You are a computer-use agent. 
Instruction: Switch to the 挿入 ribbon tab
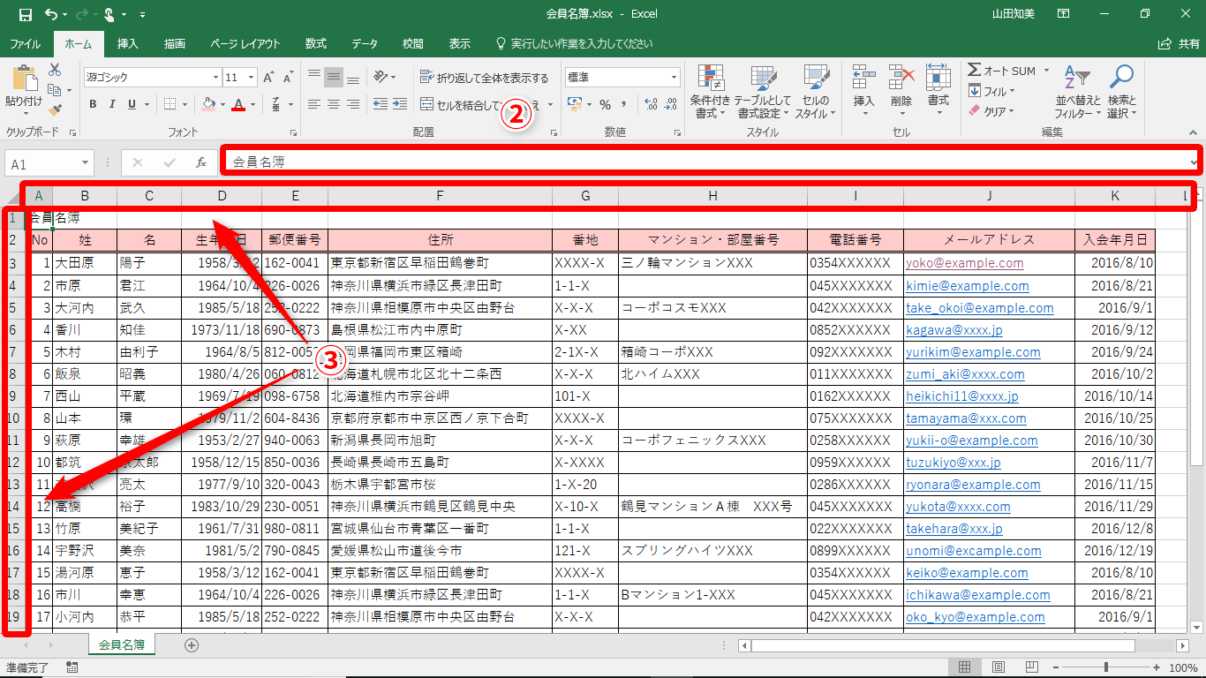(128, 43)
